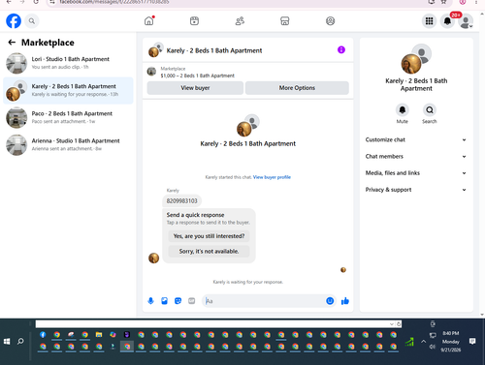Open the Groups icon in top navigation
This screenshot has height=365, width=485.
(x=330, y=21)
